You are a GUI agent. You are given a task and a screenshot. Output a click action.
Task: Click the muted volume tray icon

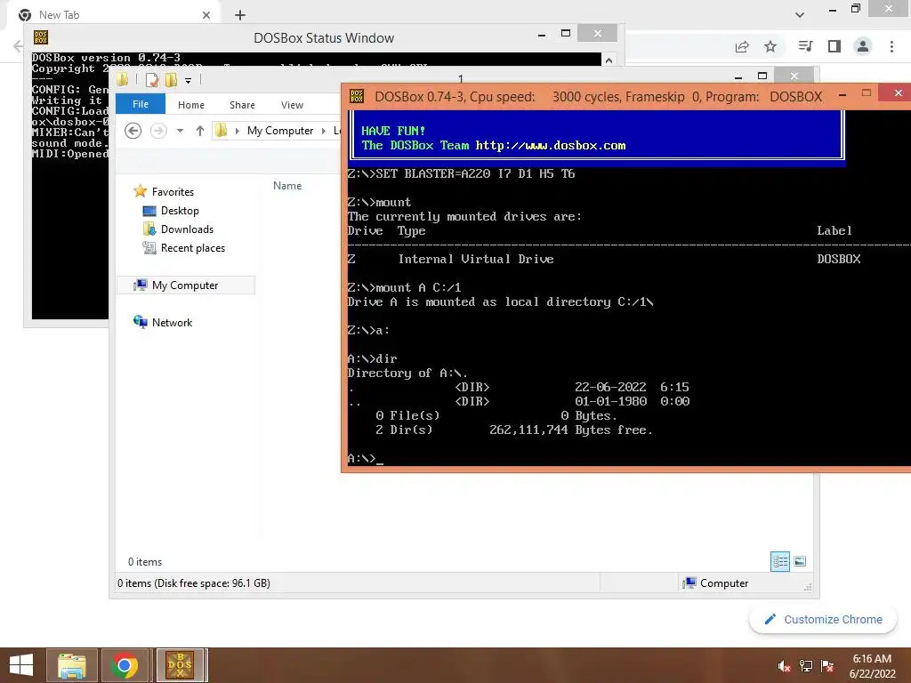coord(784,666)
